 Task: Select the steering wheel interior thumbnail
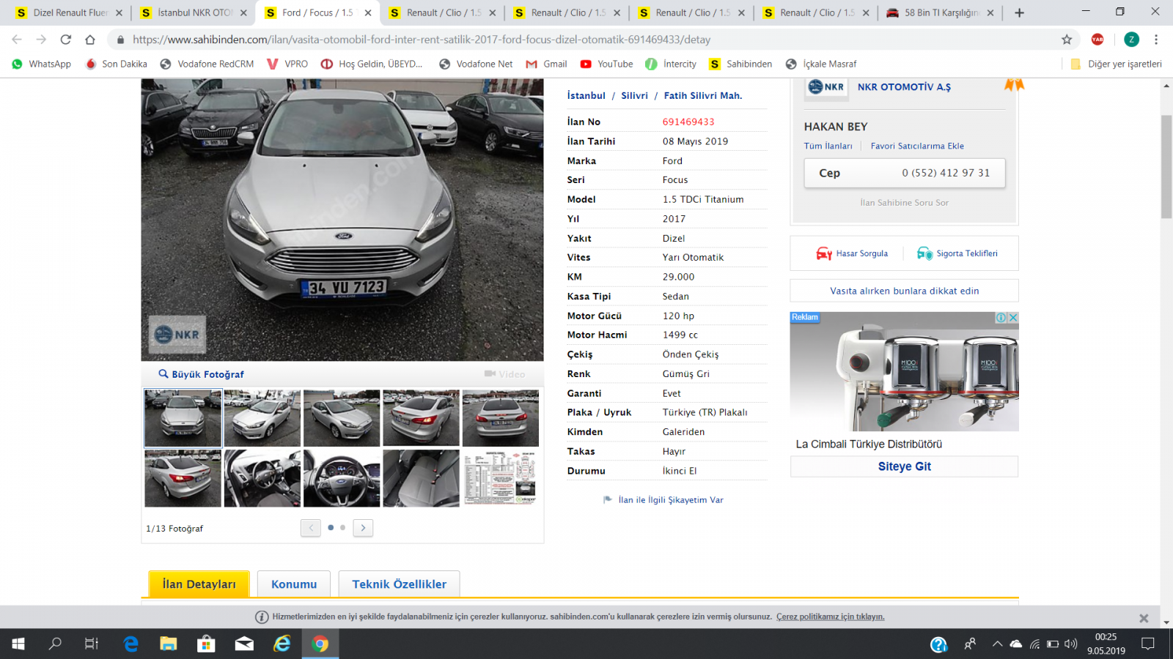(342, 478)
